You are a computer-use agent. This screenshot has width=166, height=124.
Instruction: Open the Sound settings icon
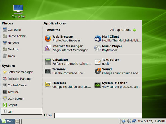pos(98,71)
